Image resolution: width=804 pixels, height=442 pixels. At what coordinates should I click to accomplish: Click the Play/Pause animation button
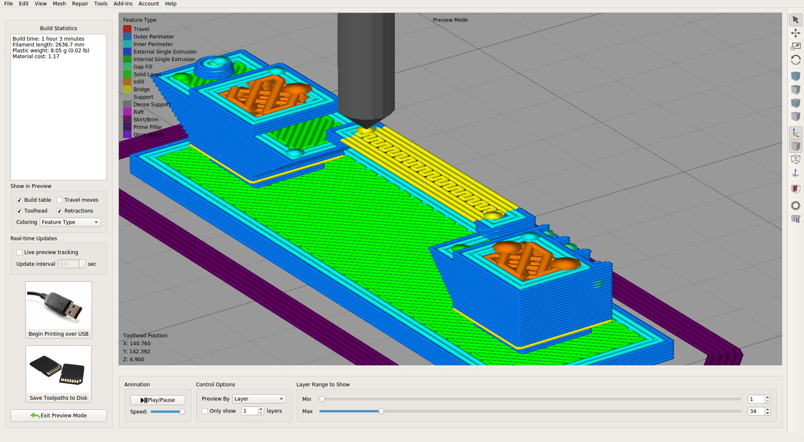[x=157, y=400]
